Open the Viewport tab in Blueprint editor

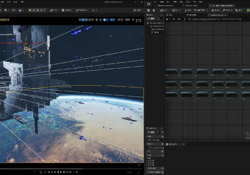point(169,15)
